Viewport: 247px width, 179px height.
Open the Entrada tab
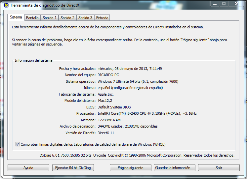[x=102, y=18]
